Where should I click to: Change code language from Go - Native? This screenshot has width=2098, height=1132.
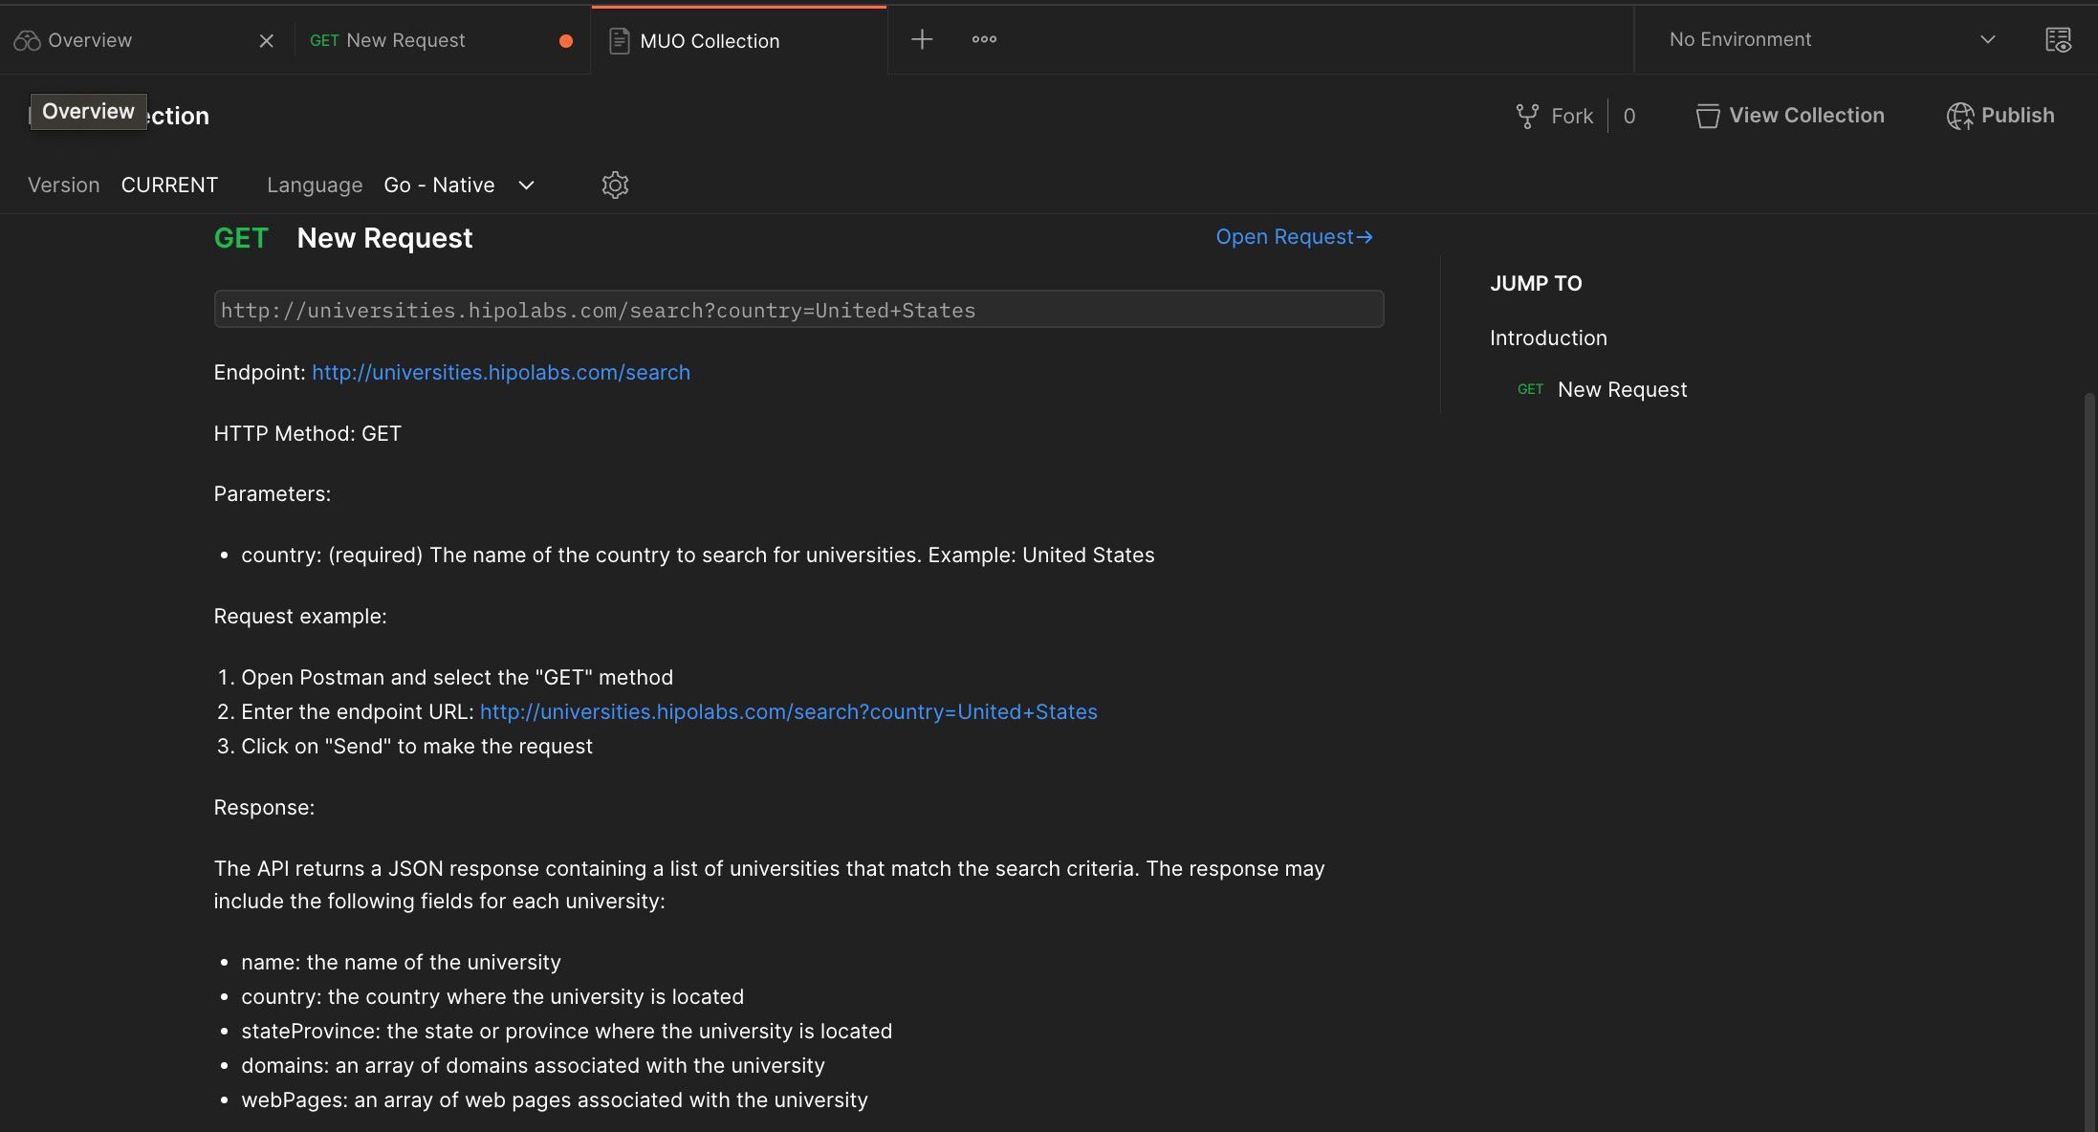458,185
